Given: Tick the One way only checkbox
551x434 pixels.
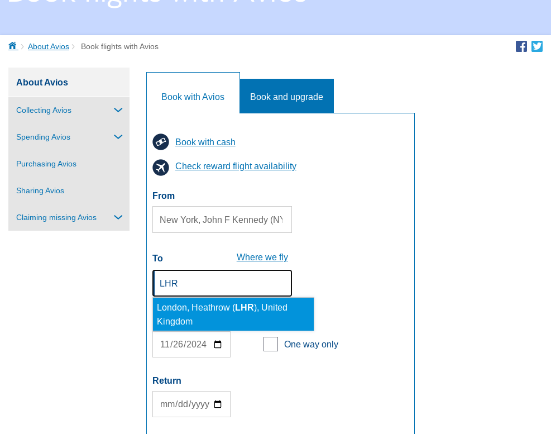Looking at the screenshot, I should coord(271,344).
